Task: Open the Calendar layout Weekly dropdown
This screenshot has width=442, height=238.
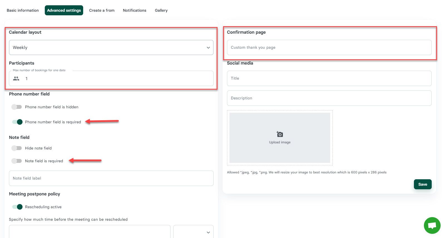Action: pyautogui.click(x=111, y=48)
